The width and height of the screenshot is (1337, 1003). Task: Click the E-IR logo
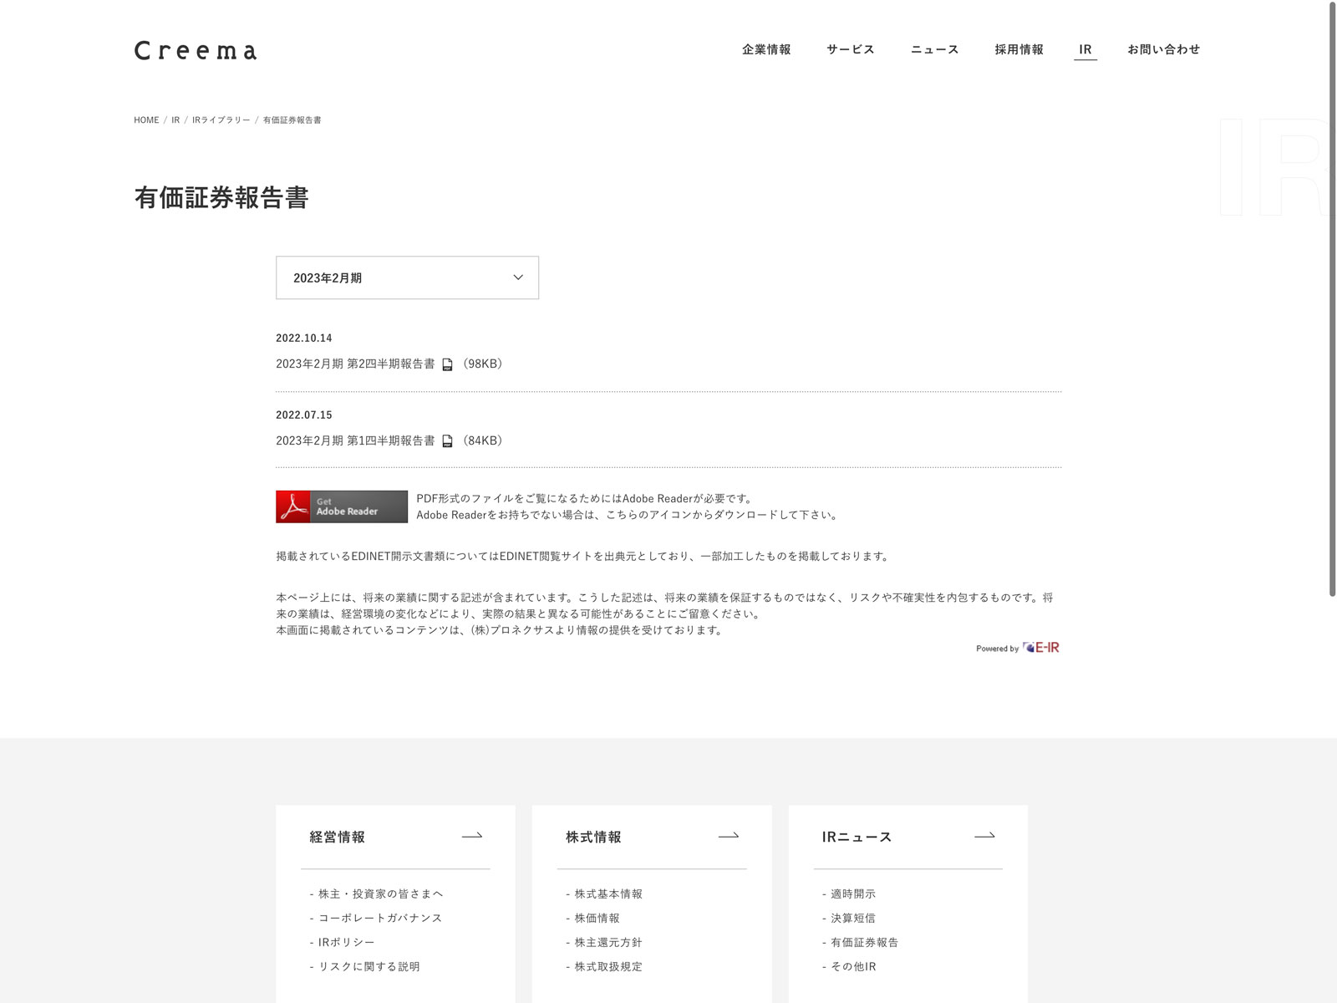click(x=1041, y=648)
